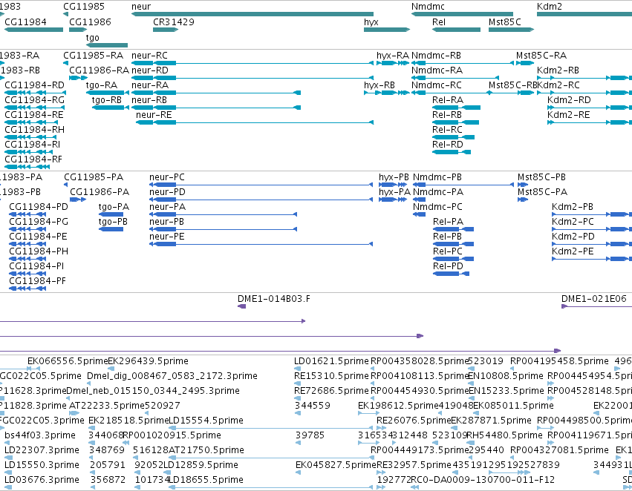The height and width of the screenshot is (491, 632).
Task: Select EST LD01621.5prime
Action: point(296,368)
